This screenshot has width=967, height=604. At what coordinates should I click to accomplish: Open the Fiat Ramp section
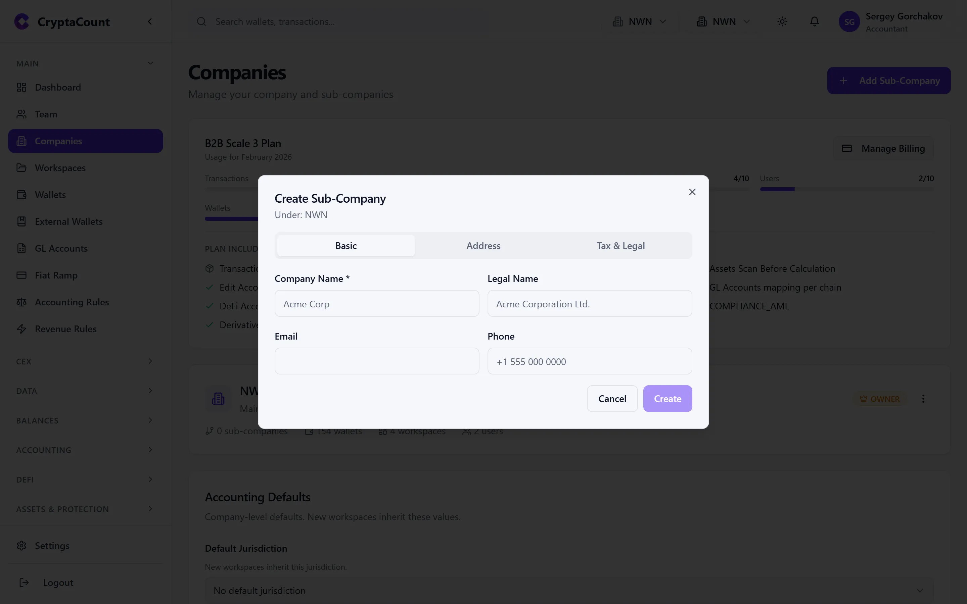55,275
